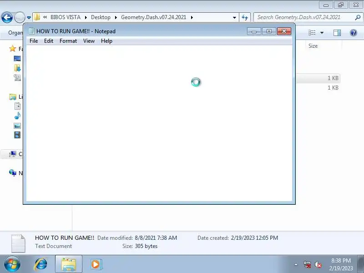364x273 pixels.
Task: Click the Notepad text editing area
Action: click(159, 123)
